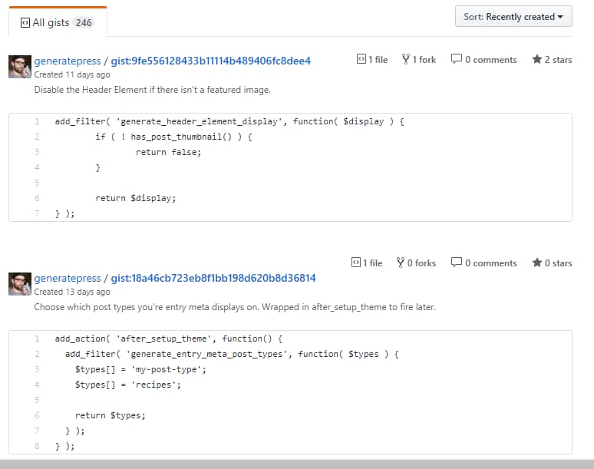Screen dimensions: 594x469
Task: Open the All gists tab
Action: point(58,22)
